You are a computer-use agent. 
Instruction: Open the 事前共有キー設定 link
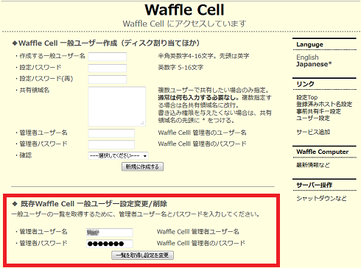click(318, 111)
